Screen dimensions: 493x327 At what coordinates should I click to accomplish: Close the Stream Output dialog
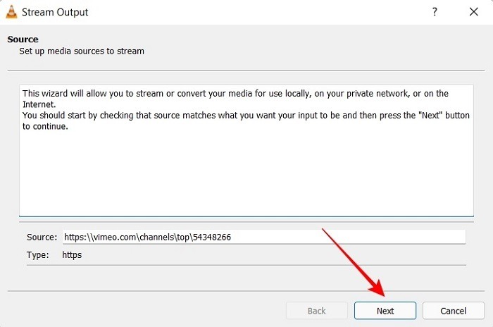[473, 12]
